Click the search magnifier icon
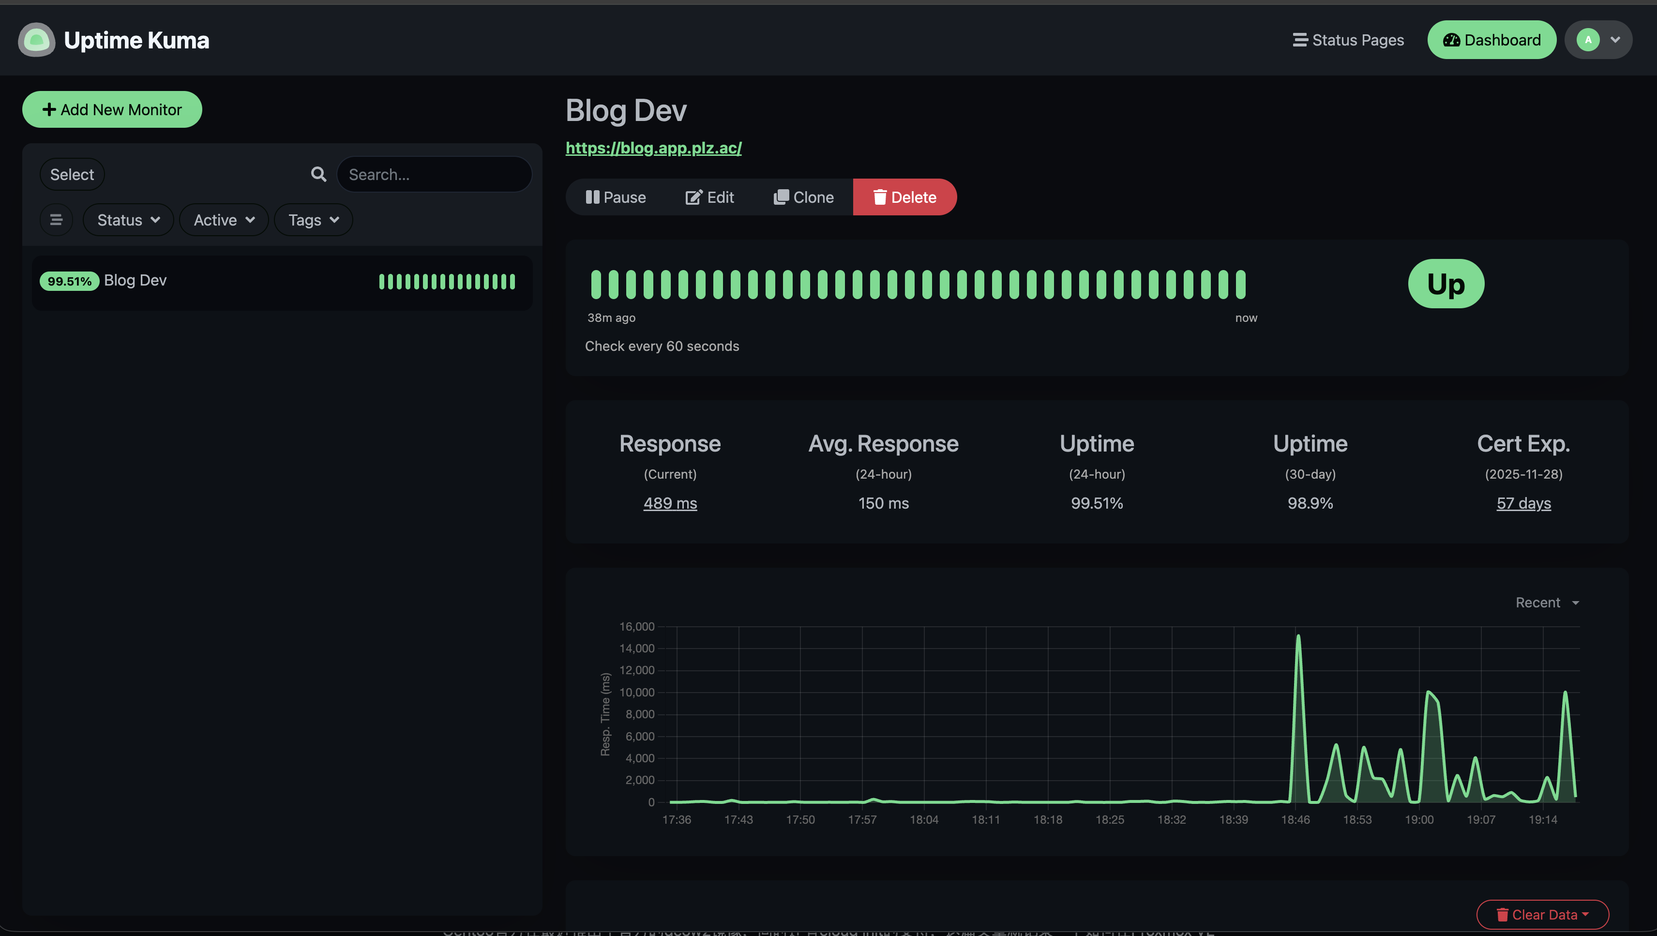 318,174
